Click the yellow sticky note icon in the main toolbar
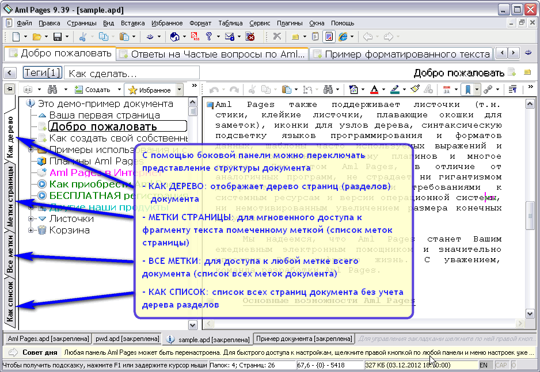The height and width of the screenshot is (372, 540). (295, 37)
